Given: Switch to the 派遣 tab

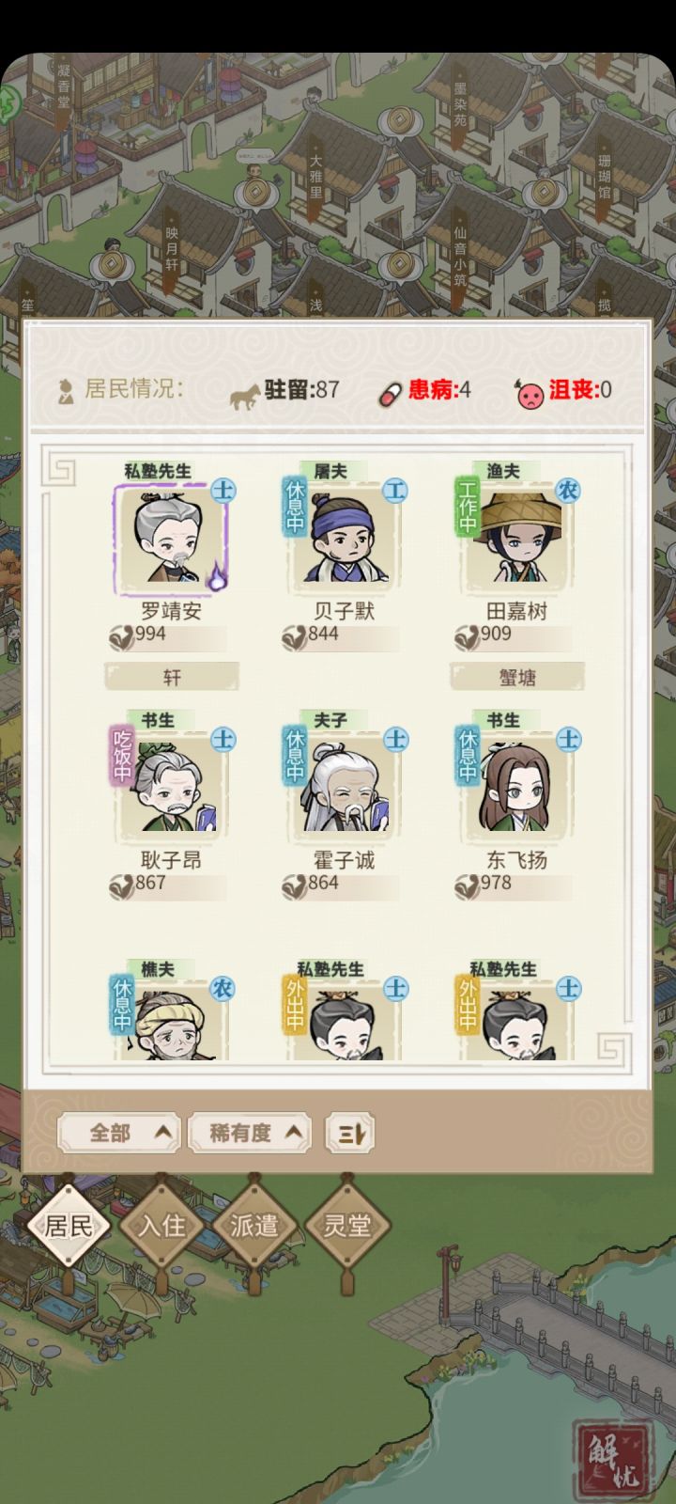Looking at the screenshot, I should pyautogui.click(x=253, y=1226).
